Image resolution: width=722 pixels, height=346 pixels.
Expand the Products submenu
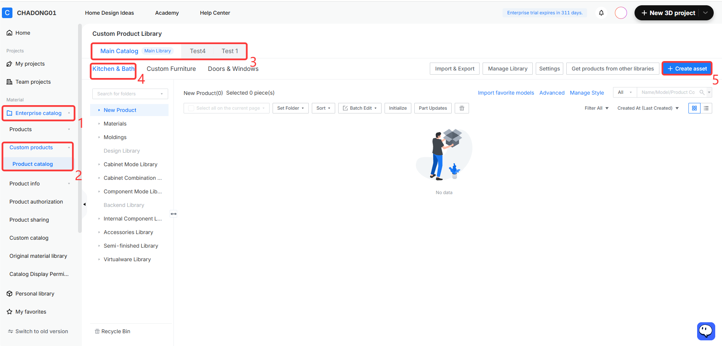(69, 129)
